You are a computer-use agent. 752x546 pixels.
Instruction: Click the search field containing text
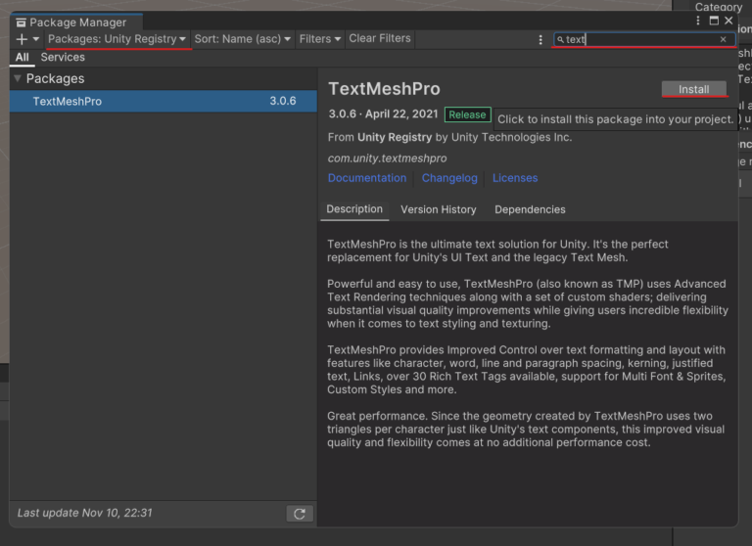click(x=636, y=40)
